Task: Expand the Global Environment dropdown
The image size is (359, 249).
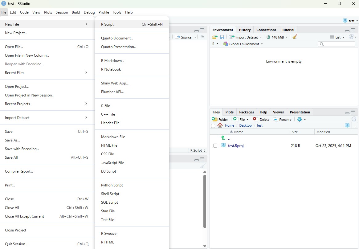Action: click(x=243, y=44)
